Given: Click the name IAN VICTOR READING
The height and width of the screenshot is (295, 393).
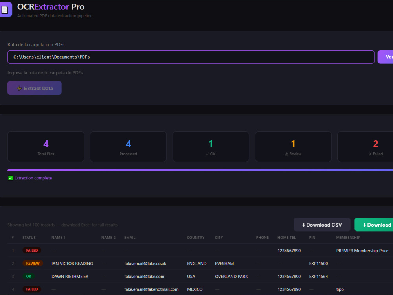Looking at the screenshot, I should click(72, 264).
